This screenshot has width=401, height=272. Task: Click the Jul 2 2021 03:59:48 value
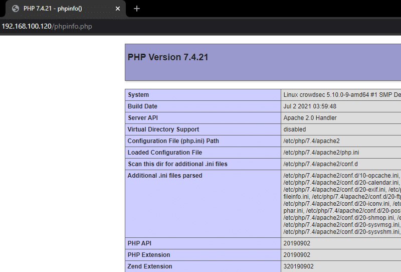(x=310, y=106)
